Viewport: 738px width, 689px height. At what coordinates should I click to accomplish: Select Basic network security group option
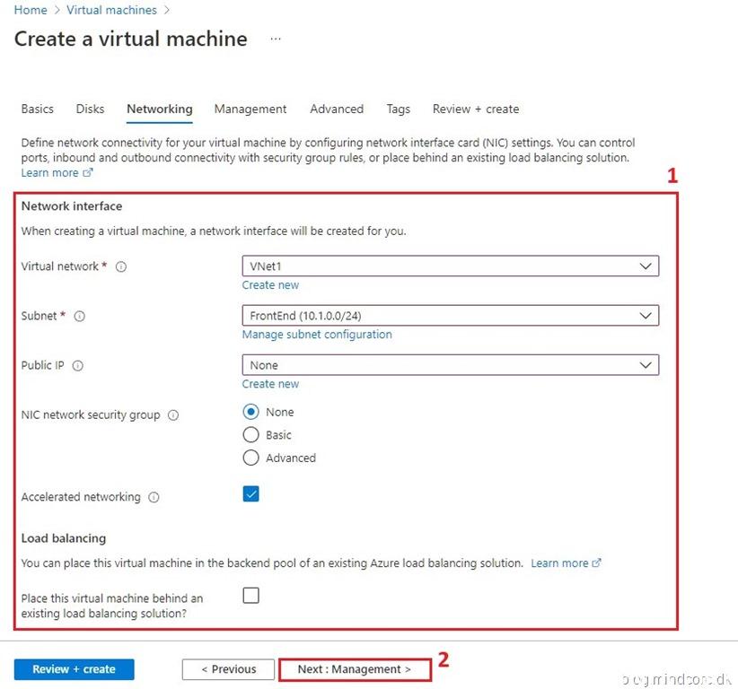pyautogui.click(x=251, y=435)
